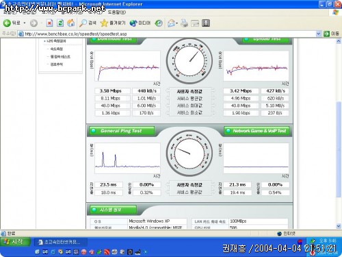Viewport: 342px width, 257px height.
Task: Click the General Ping Test green button
Action: pyautogui.click(x=122, y=131)
